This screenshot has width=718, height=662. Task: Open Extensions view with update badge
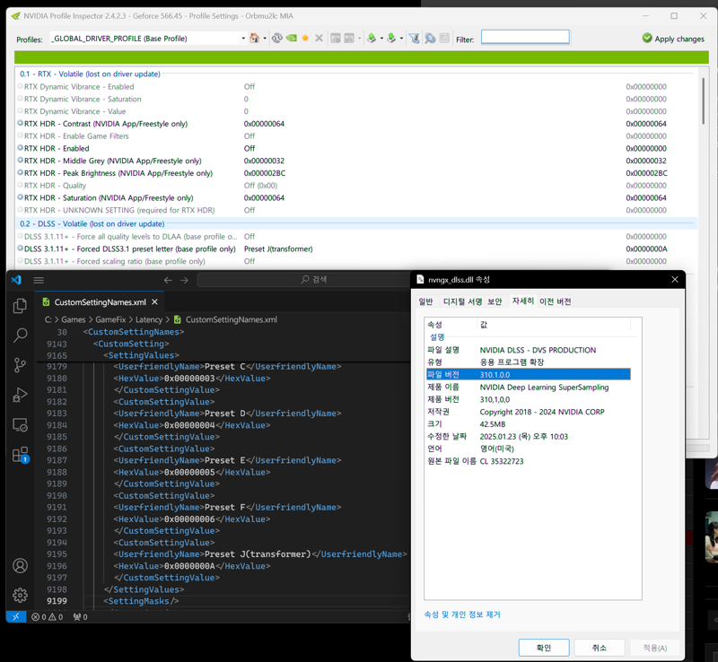tap(20, 455)
